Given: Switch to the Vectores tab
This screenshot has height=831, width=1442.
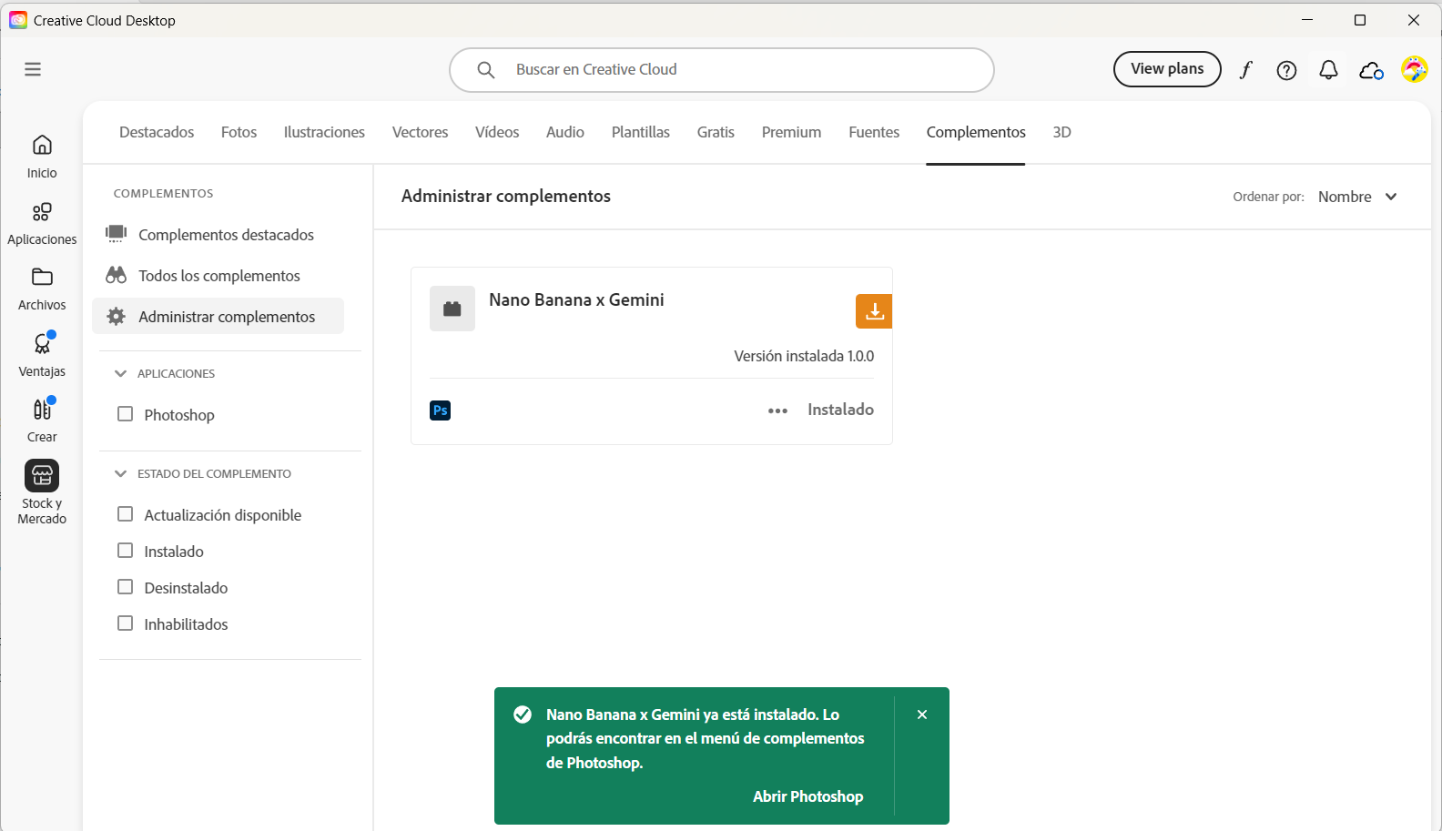Looking at the screenshot, I should tap(420, 132).
